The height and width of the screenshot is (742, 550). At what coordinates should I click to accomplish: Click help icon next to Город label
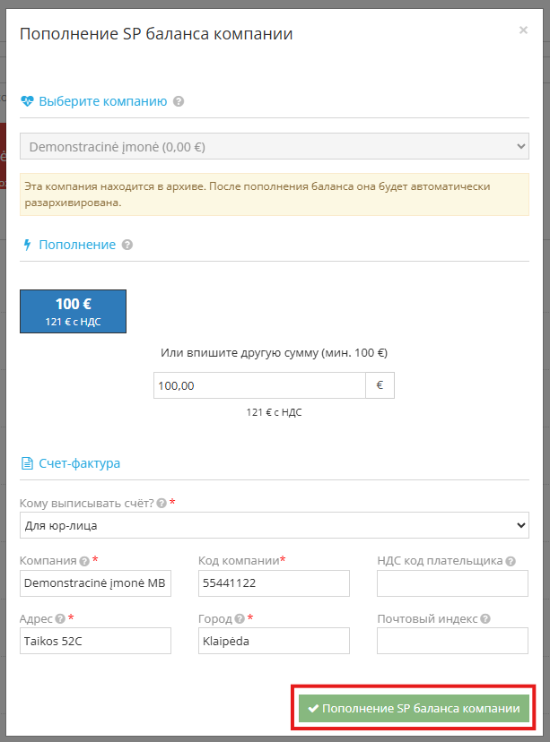[240, 618]
